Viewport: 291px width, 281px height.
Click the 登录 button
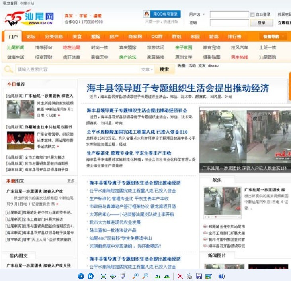click(262, 23)
